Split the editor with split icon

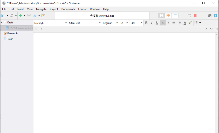pyautogui.click(x=216, y=29)
